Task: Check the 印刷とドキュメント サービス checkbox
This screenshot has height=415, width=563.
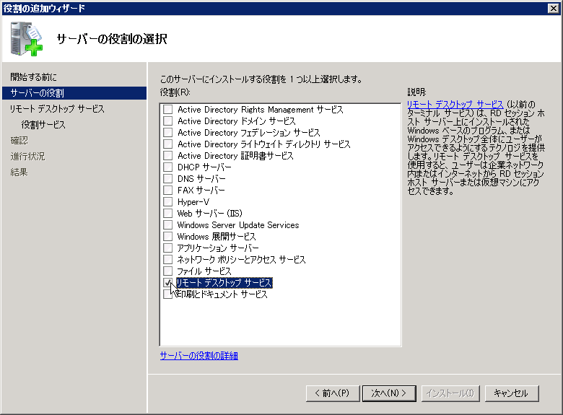Action: (x=167, y=294)
